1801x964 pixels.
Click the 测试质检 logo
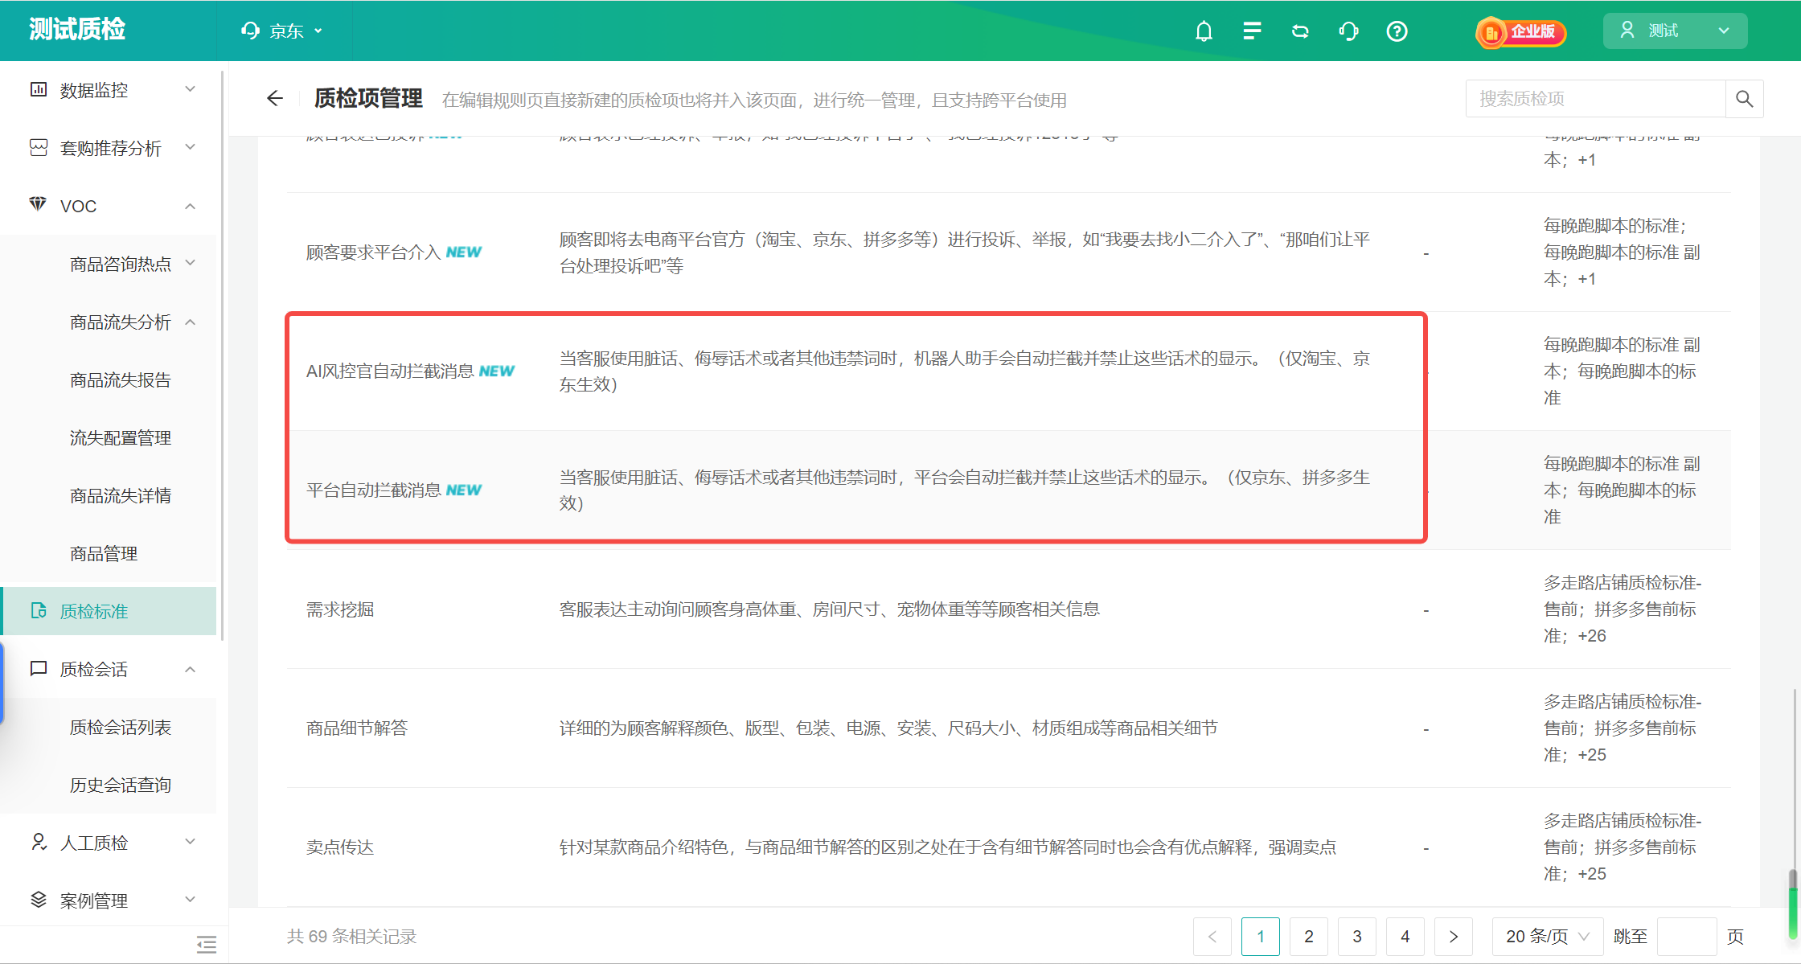77,30
